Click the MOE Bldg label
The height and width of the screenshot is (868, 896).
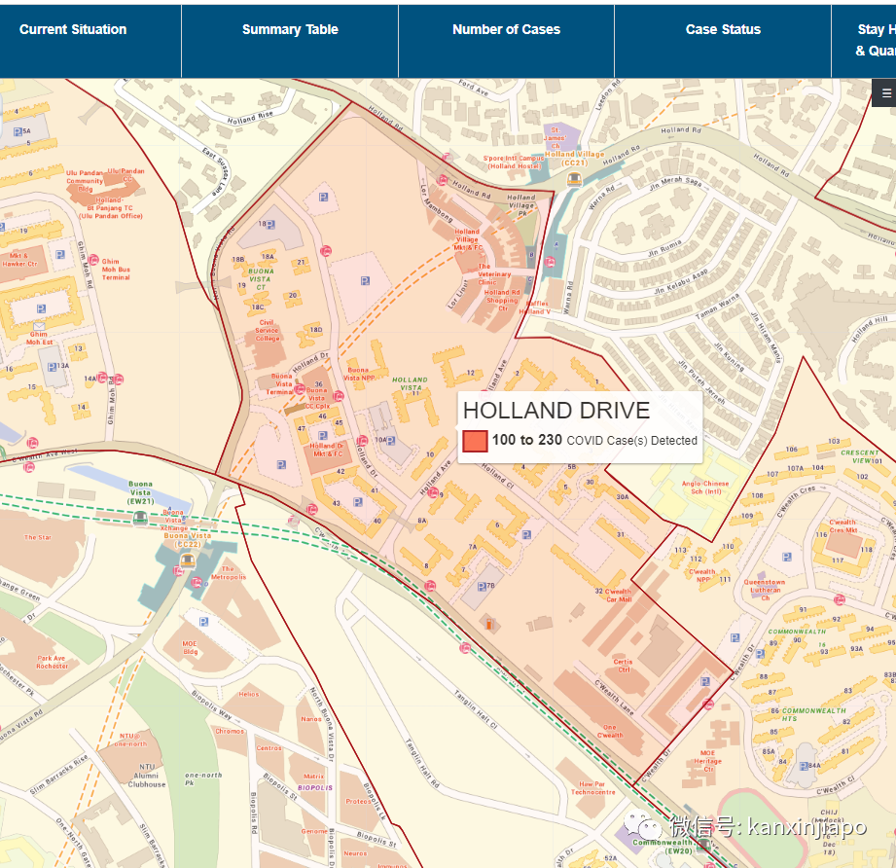pyautogui.click(x=190, y=647)
